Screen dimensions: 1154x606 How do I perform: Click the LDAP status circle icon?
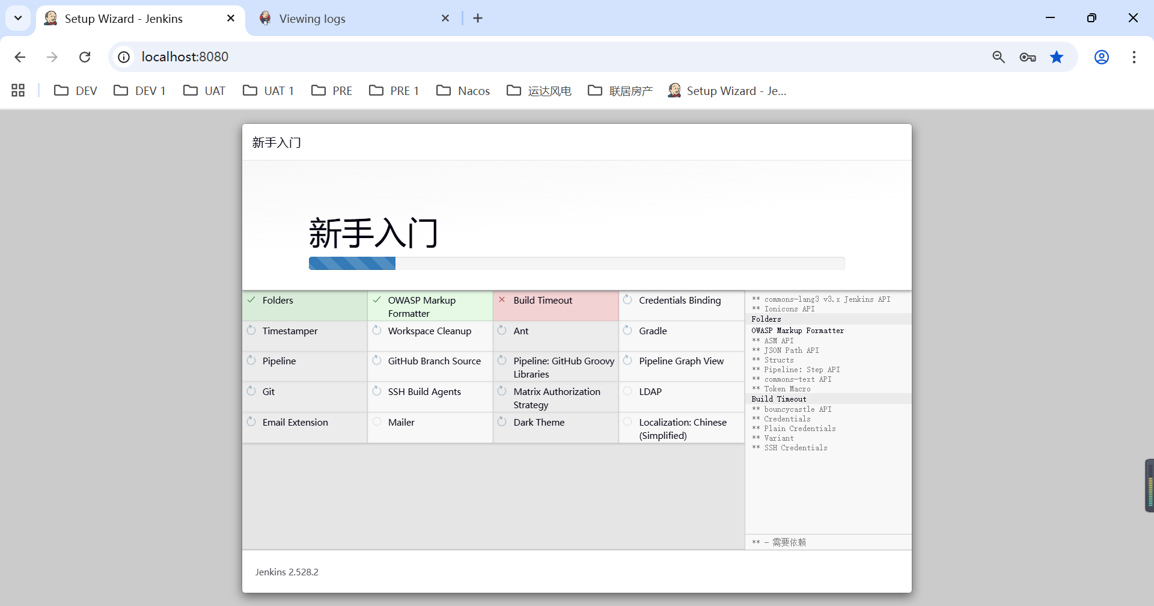[627, 391]
